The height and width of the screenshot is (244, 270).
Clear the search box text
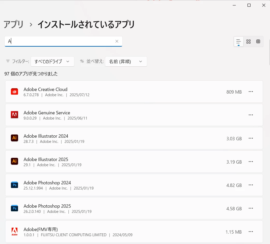117,41
